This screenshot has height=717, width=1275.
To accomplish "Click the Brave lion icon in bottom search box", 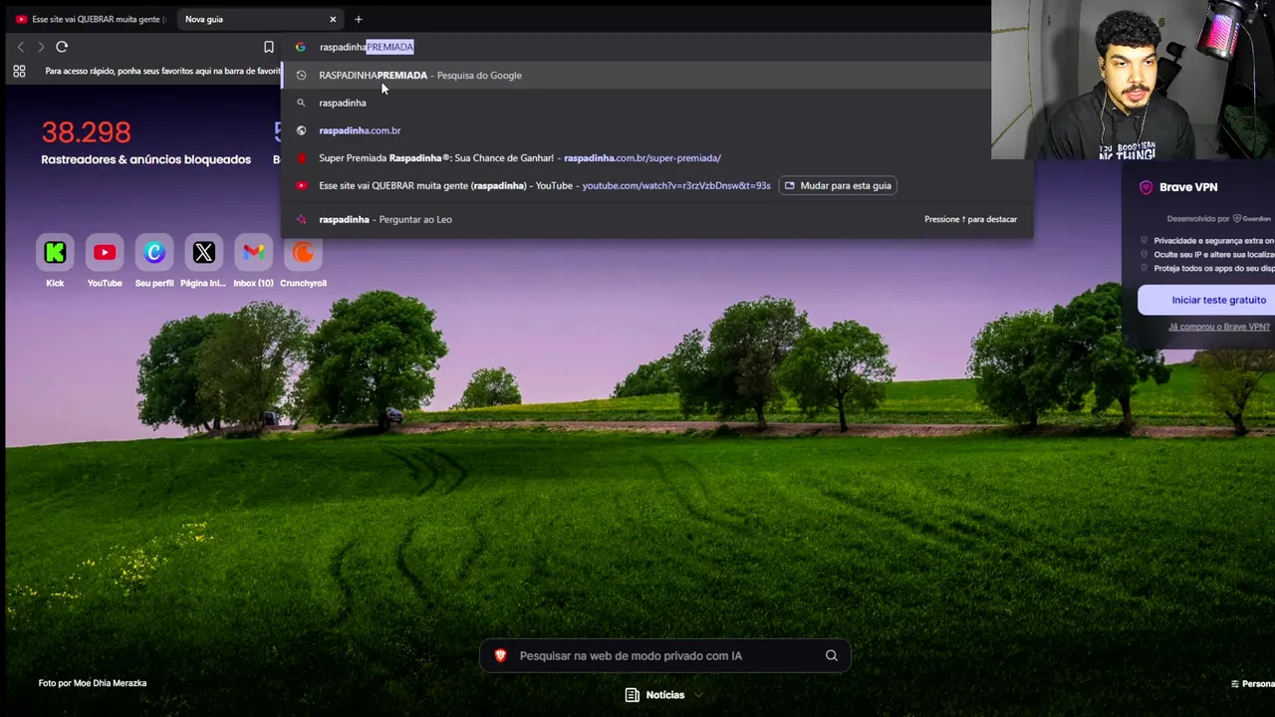I will [500, 655].
